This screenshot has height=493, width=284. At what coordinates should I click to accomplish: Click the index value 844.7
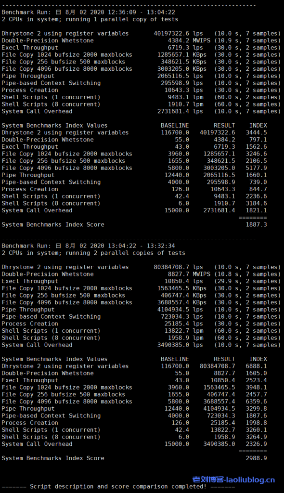(x=258, y=189)
